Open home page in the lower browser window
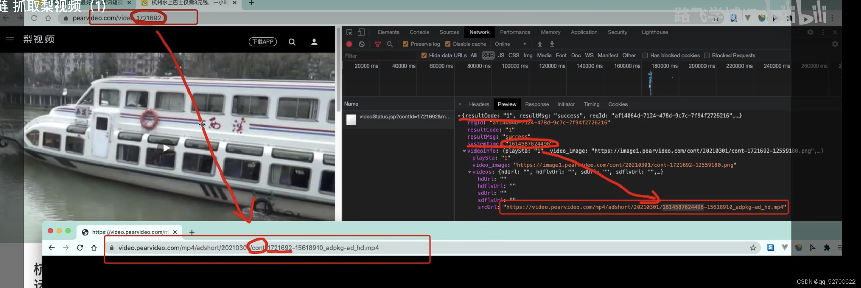Viewport: 861px width, 288px height. 94,248
